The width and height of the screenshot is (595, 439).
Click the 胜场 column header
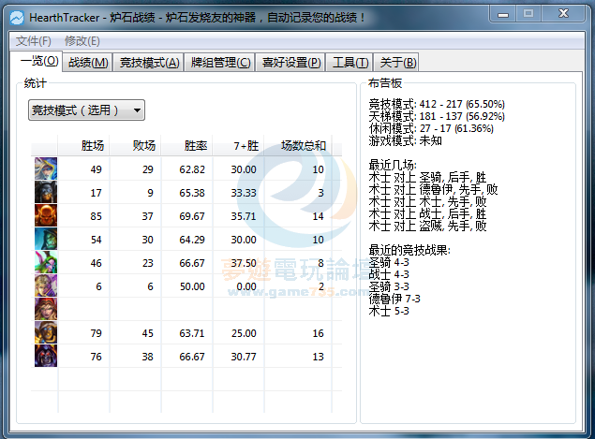tap(92, 145)
